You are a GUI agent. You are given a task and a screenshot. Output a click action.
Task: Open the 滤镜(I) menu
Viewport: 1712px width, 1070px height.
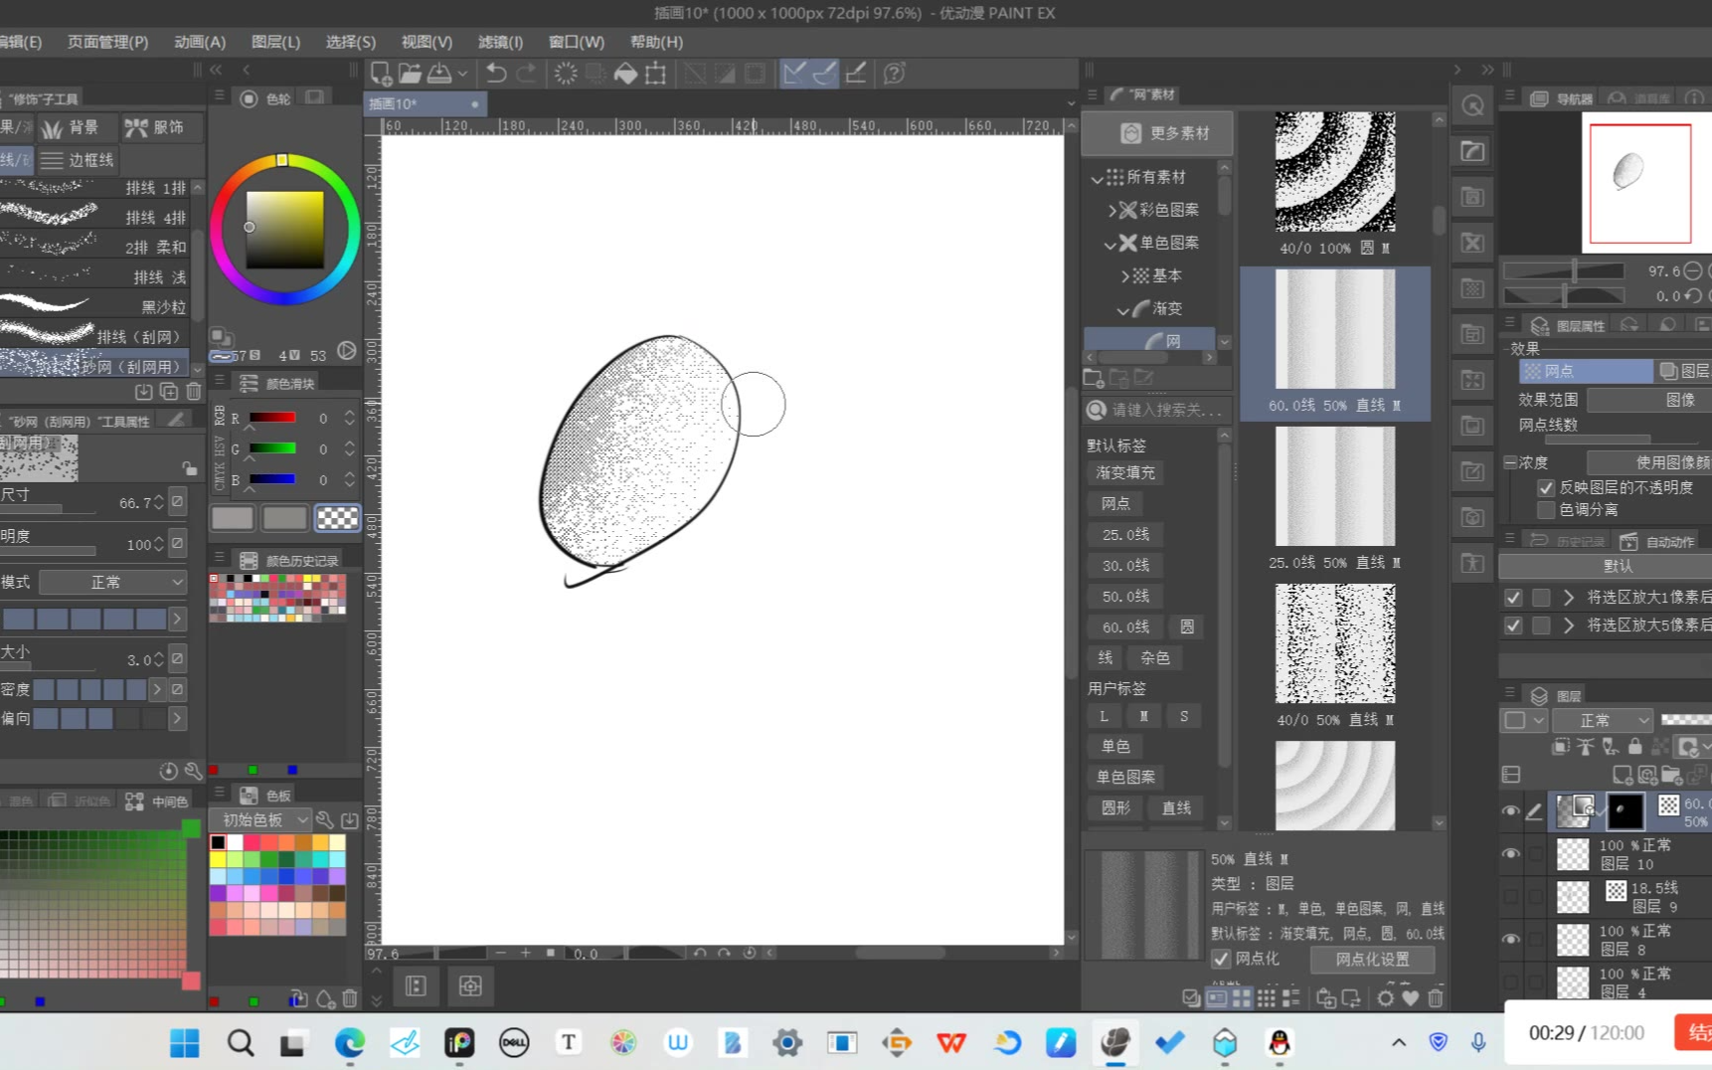coord(500,42)
